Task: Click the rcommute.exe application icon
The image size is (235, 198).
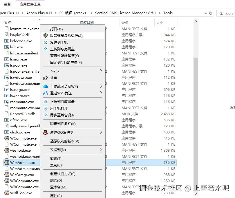Action: 7,102
